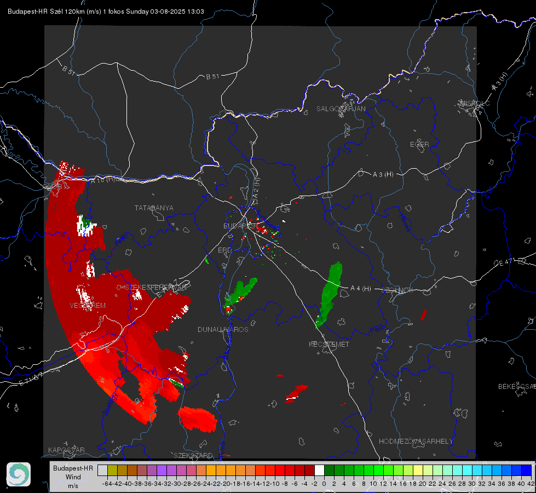Select the deep blue swatch between 40 and 42
Screen dimensions: 536x493
(527, 470)
